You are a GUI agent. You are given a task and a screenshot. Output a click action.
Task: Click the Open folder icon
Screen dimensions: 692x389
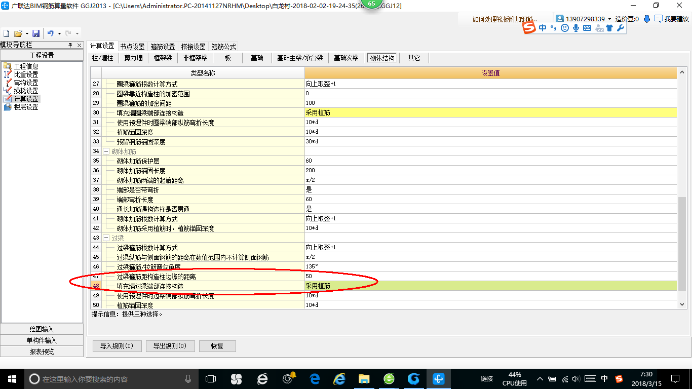tap(18, 33)
